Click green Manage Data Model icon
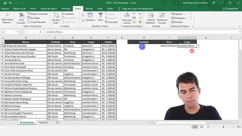Screen dimensions: 242x136 [x=140, y=22]
